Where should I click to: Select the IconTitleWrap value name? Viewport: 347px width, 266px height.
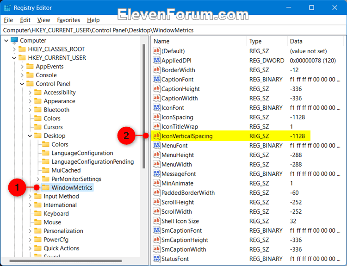[180, 127]
